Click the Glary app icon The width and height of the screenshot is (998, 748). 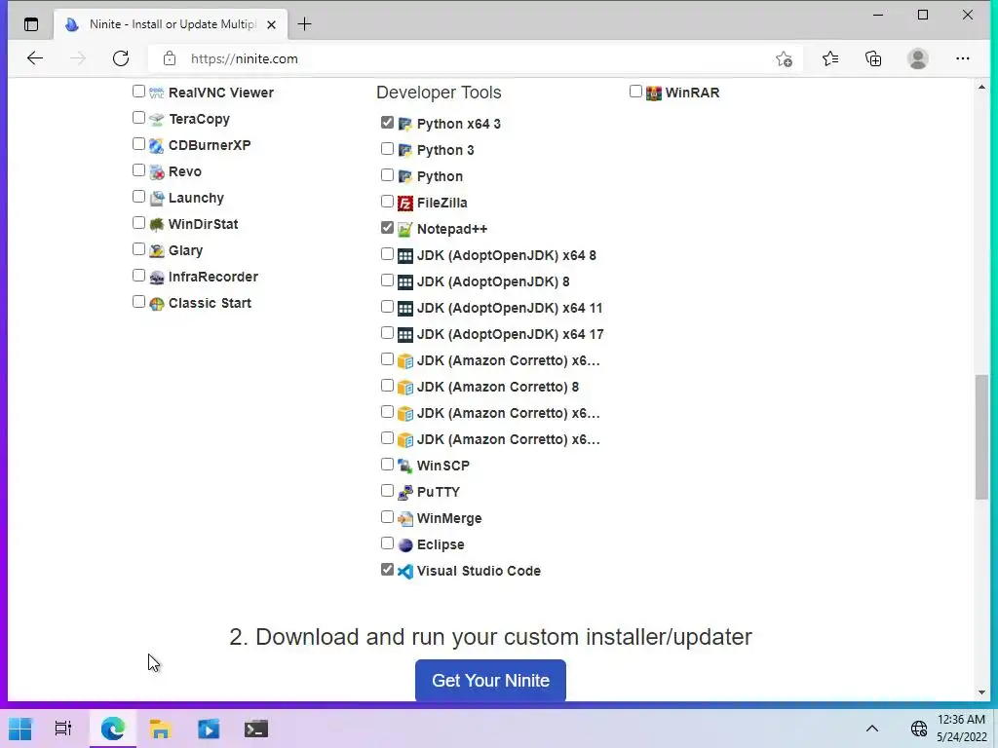coord(157,250)
